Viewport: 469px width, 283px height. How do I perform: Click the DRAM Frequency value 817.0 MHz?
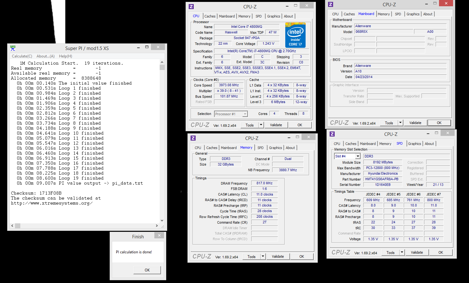[264, 183]
